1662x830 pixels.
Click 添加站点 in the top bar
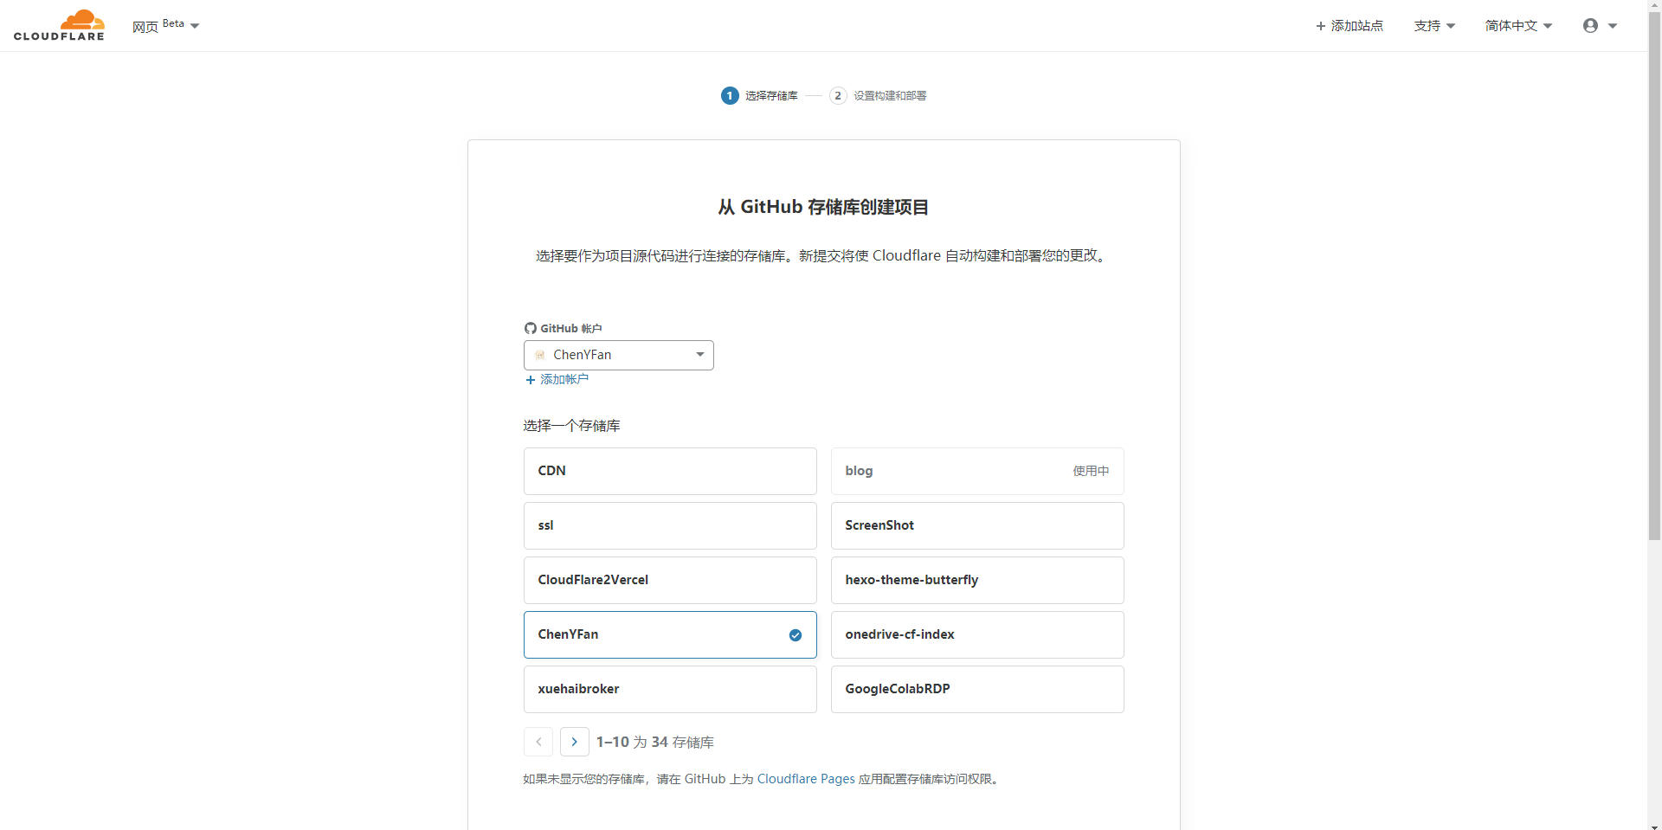click(1349, 26)
